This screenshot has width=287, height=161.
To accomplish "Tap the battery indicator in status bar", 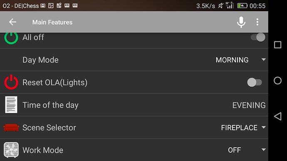I will click(242, 6).
